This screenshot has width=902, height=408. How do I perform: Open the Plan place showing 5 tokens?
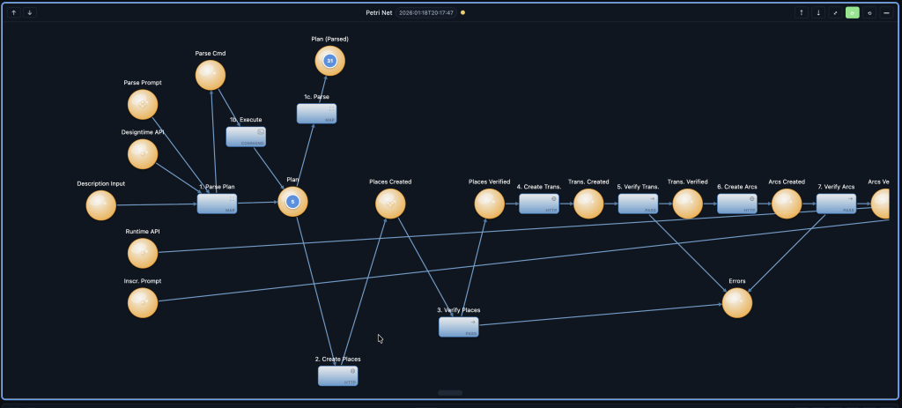[x=292, y=202]
